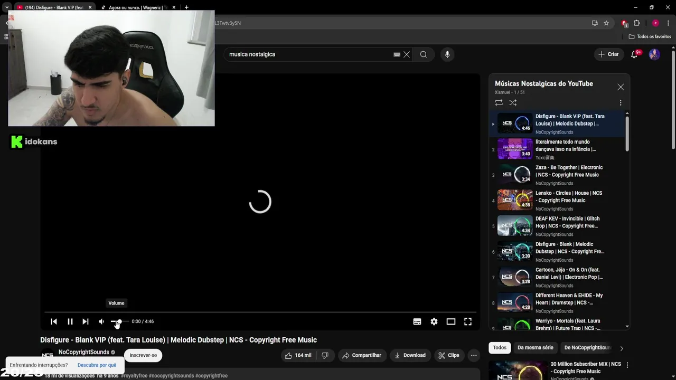
Task: Open the on-screen keyboard icon in search
Action: 397,54
